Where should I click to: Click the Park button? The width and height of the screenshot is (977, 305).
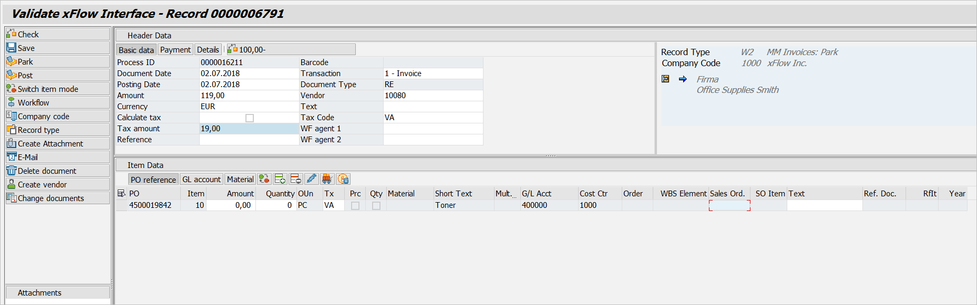pyautogui.click(x=57, y=61)
